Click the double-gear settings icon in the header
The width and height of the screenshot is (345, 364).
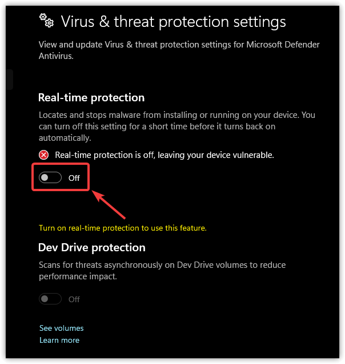[46, 21]
